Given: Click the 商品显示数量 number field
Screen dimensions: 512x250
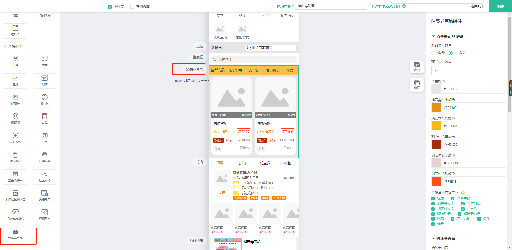Looking at the screenshot, I should [469, 71].
